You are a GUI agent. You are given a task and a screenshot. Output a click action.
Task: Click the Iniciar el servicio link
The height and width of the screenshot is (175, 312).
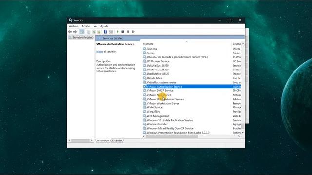click(99, 52)
